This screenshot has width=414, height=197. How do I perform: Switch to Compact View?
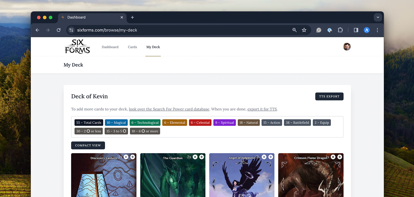[88, 145]
